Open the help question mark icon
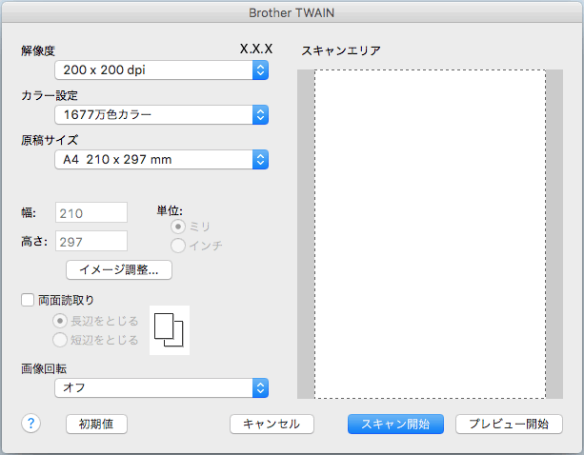This screenshot has height=455, width=584. point(30,424)
